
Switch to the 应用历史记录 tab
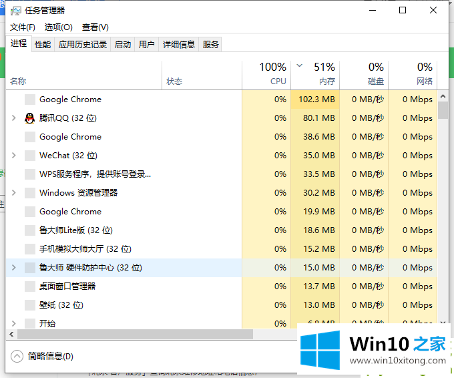pyautogui.click(x=83, y=45)
